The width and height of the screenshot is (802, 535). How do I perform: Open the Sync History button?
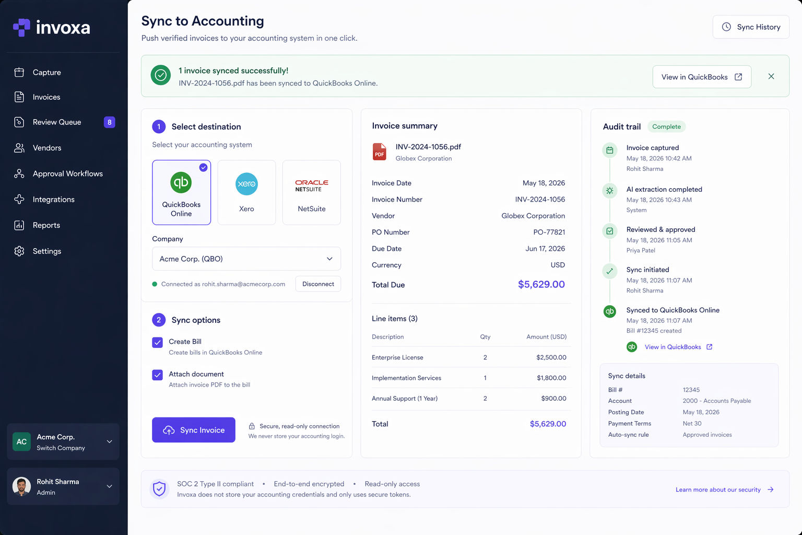coord(751,27)
